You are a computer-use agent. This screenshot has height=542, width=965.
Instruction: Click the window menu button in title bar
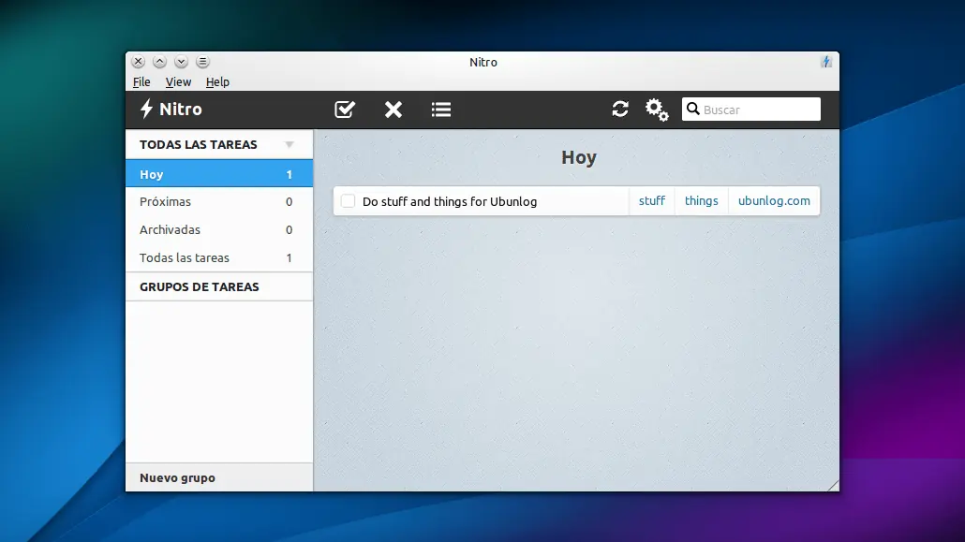click(x=202, y=62)
